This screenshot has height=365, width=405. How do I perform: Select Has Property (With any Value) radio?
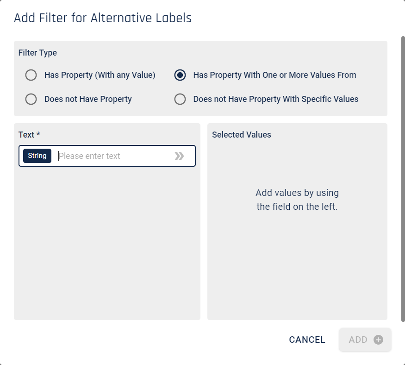(x=31, y=75)
